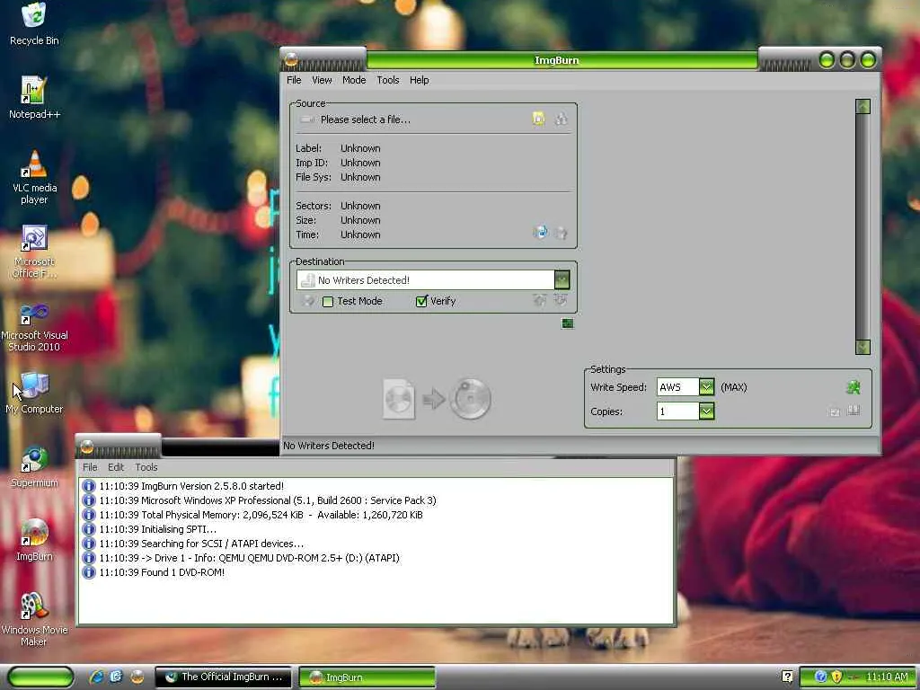Click the create CUE file icon in Source
Viewport: 920px width, 690px height.
click(561, 119)
